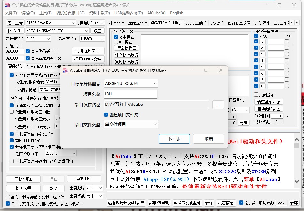
Task: Toggle 清除代码缓冲区 checkbox
Action: tap(27, 51)
